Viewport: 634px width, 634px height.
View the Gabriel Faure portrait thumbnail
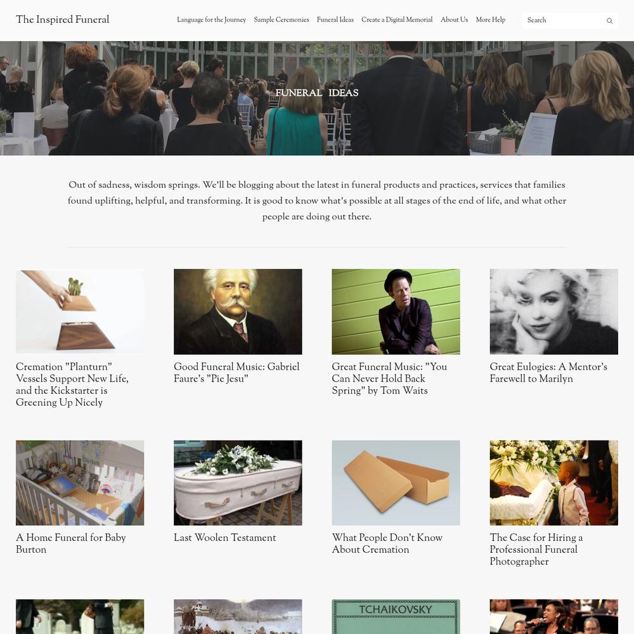point(238,311)
